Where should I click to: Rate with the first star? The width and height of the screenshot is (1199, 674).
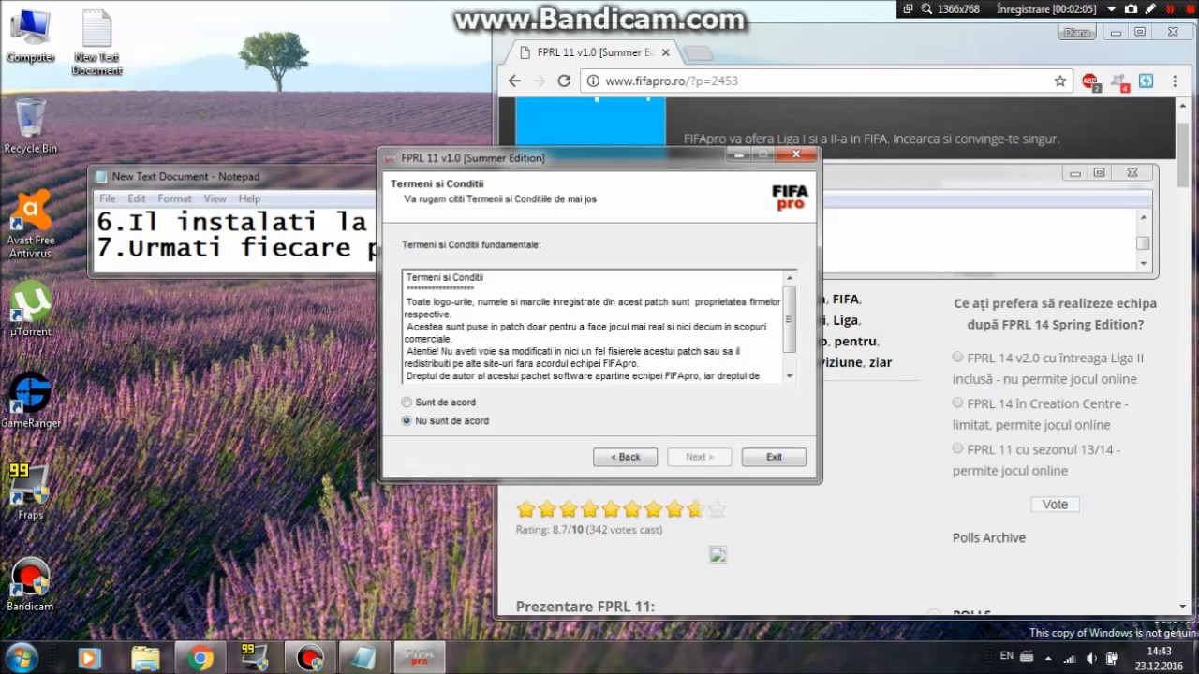(x=525, y=509)
